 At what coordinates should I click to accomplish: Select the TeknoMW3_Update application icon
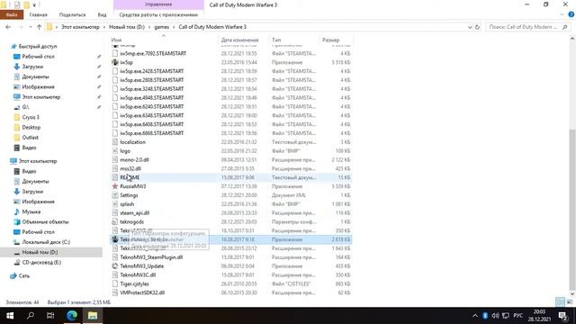(x=115, y=266)
